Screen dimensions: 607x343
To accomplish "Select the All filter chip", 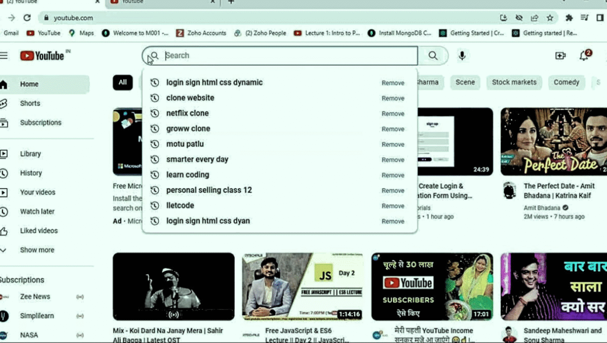I will 123,83.
